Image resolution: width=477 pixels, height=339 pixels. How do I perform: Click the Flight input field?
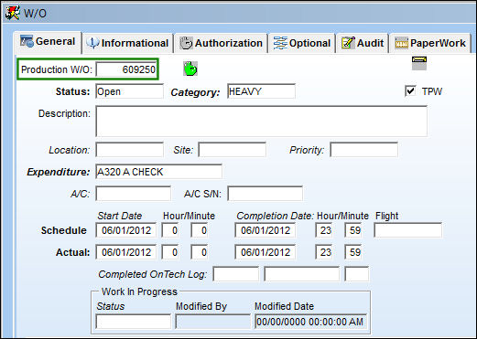pyautogui.click(x=408, y=230)
